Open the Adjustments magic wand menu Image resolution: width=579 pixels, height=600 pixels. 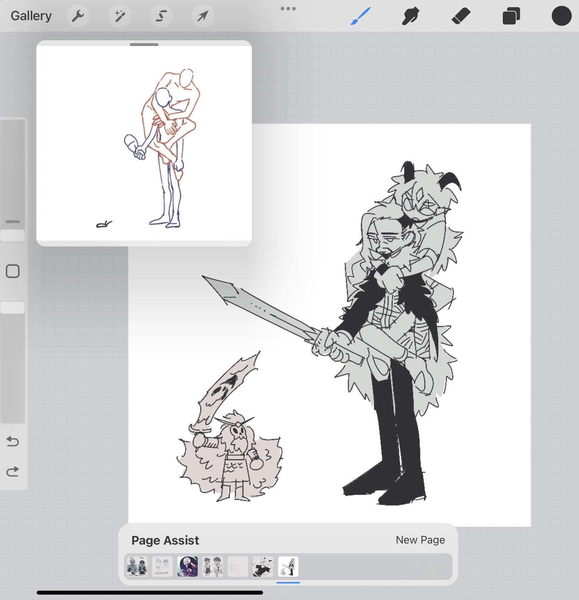(120, 16)
